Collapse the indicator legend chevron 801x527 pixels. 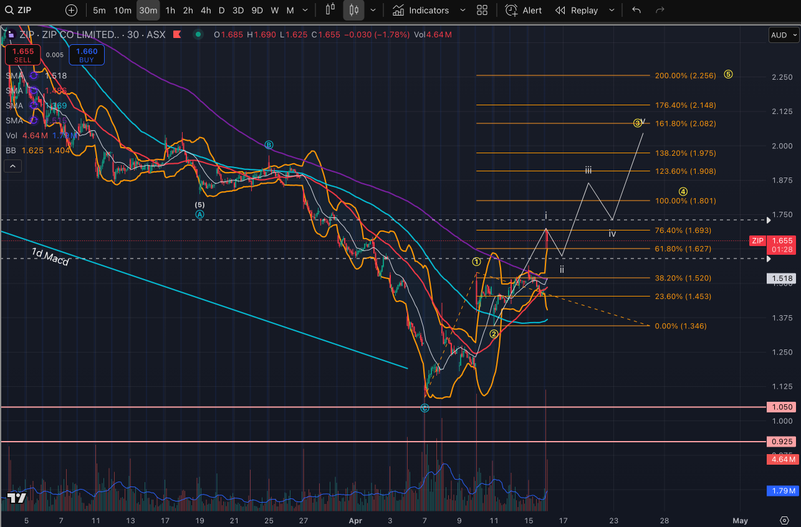click(x=12, y=166)
